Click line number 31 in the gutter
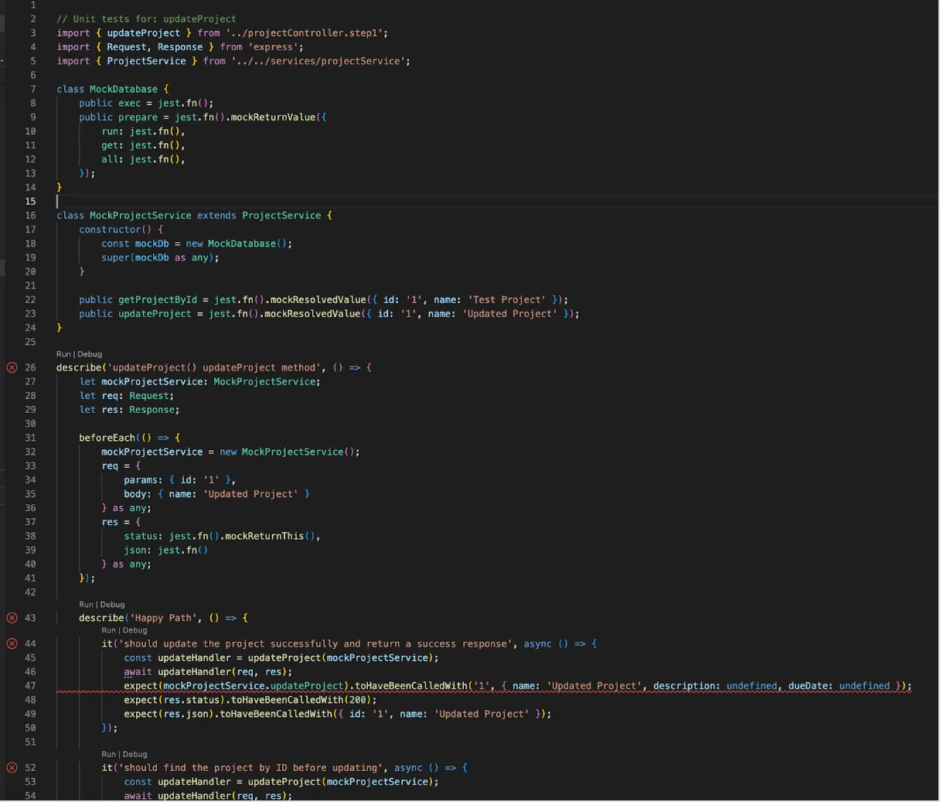This screenshot has height=802, width=940. coord(30,438)
